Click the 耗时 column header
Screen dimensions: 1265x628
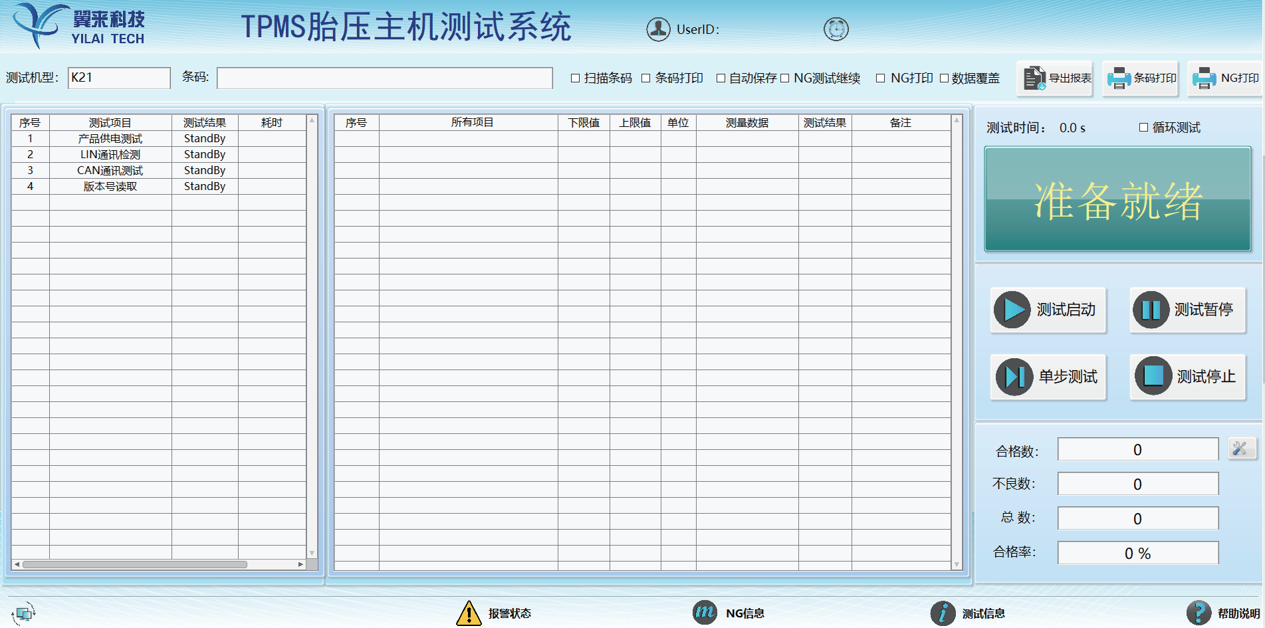(x=272, y=122)
